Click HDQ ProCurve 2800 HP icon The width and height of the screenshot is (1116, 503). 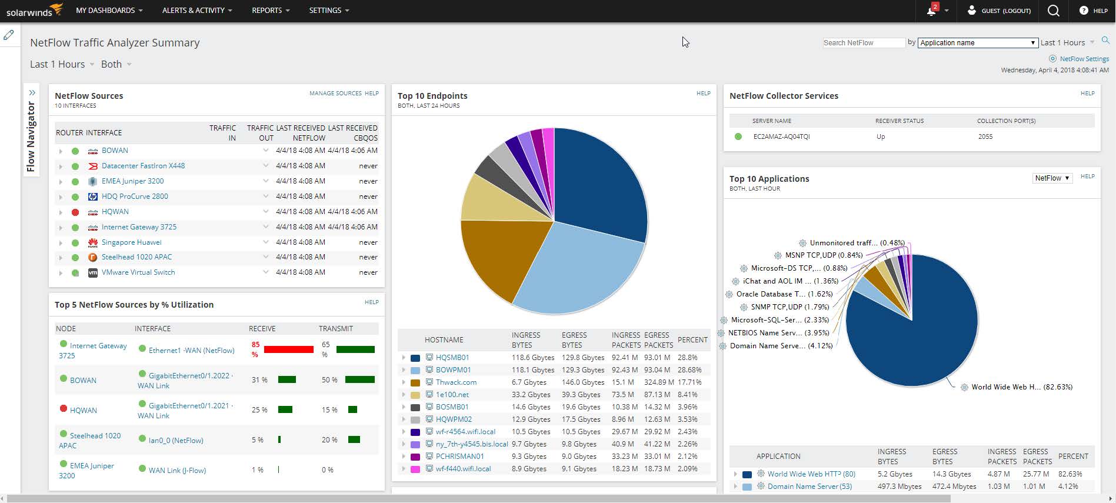(92, 196)
